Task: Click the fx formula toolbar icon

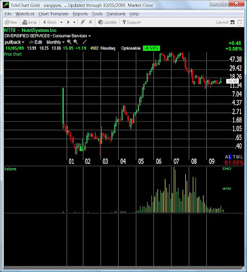Action: (x=90, y=22)
